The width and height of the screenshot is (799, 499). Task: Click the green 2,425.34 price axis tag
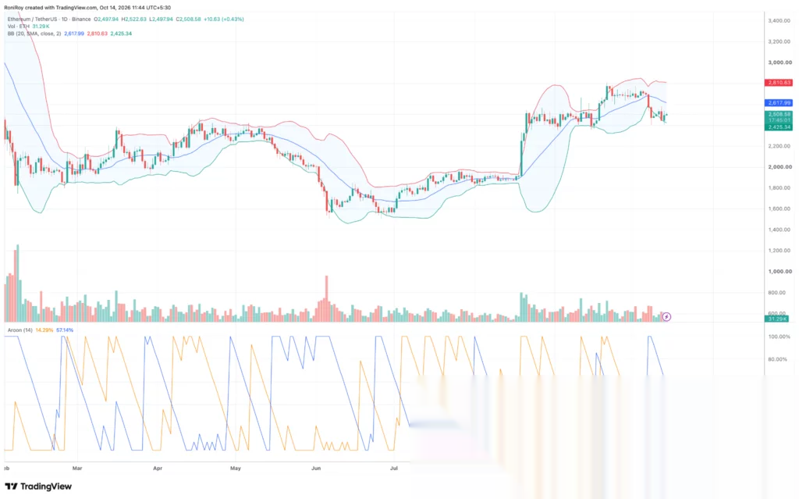tap(779, 127)
